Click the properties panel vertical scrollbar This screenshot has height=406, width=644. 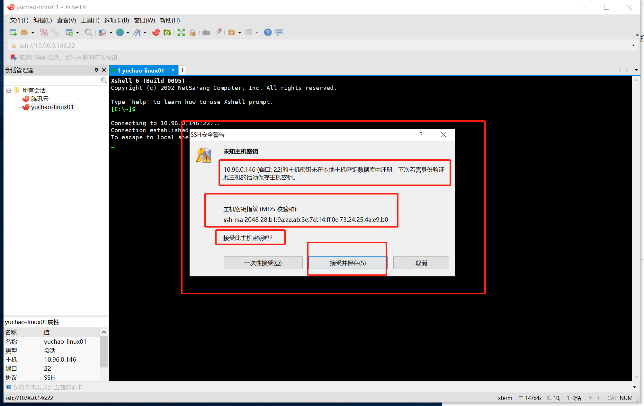(104, 351)
